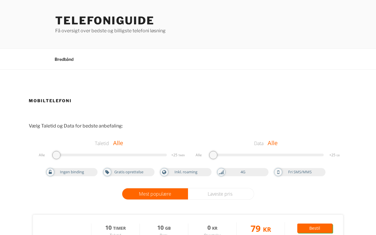376x235 pixels.
Task: Enable the 4G network filter
Action: [243, 172]
